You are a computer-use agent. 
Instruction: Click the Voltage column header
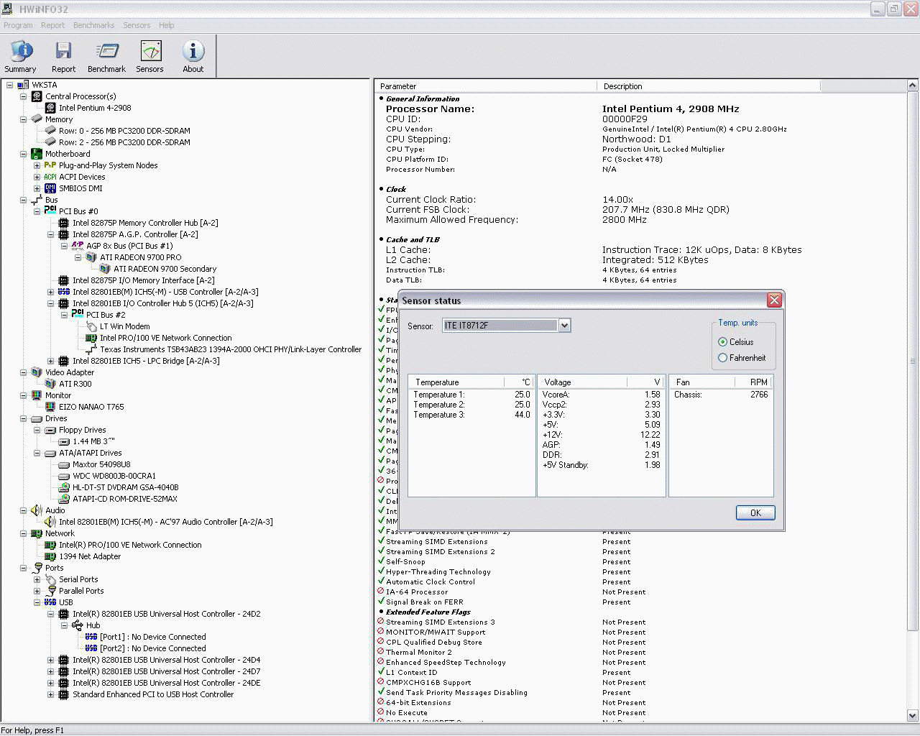(583, 382)
